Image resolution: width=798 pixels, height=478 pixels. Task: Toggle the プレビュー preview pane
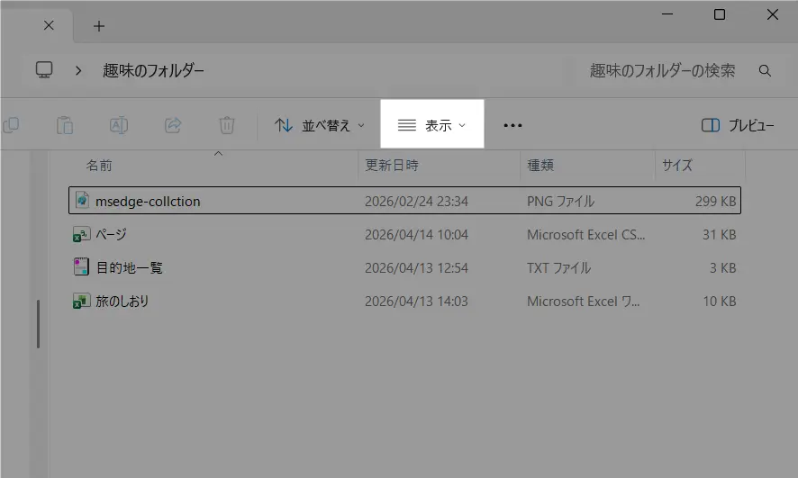click(x=737, y=125)
